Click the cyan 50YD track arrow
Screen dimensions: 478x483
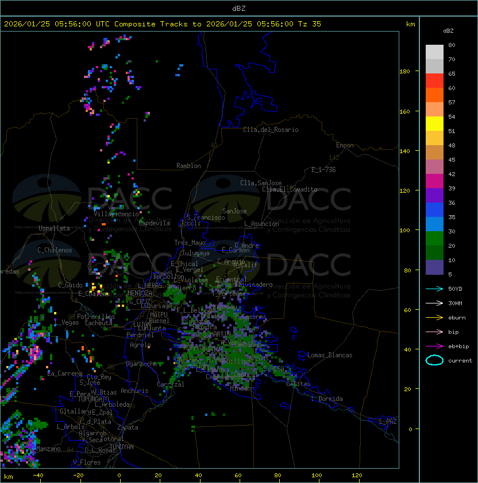pyautogui.click(x=434, y=289)
